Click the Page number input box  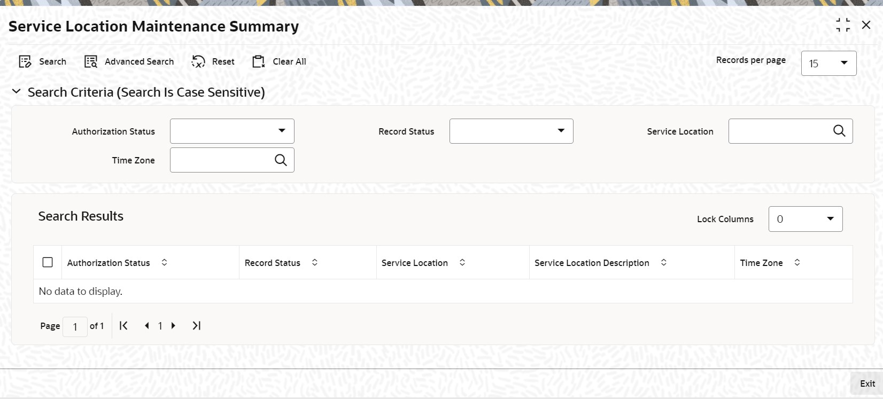click(x=75, y=326)
